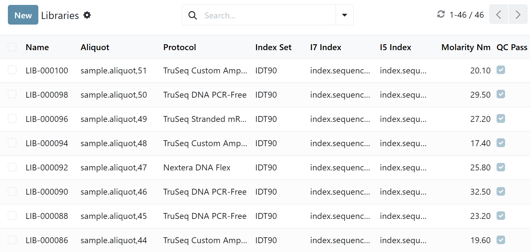The height and width of the screenshot is (252, 530).
Task: Click the search magnifier icon
Action: [x=193, y=15]
